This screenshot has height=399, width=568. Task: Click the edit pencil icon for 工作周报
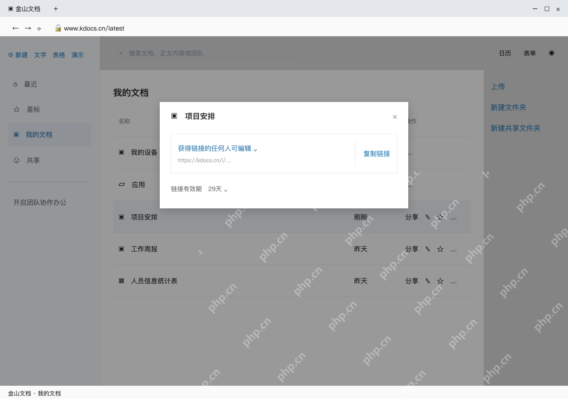(428, 249)
